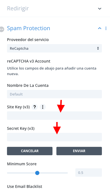
Task: Click the CANCELAR button
Action: pos(30,151)
